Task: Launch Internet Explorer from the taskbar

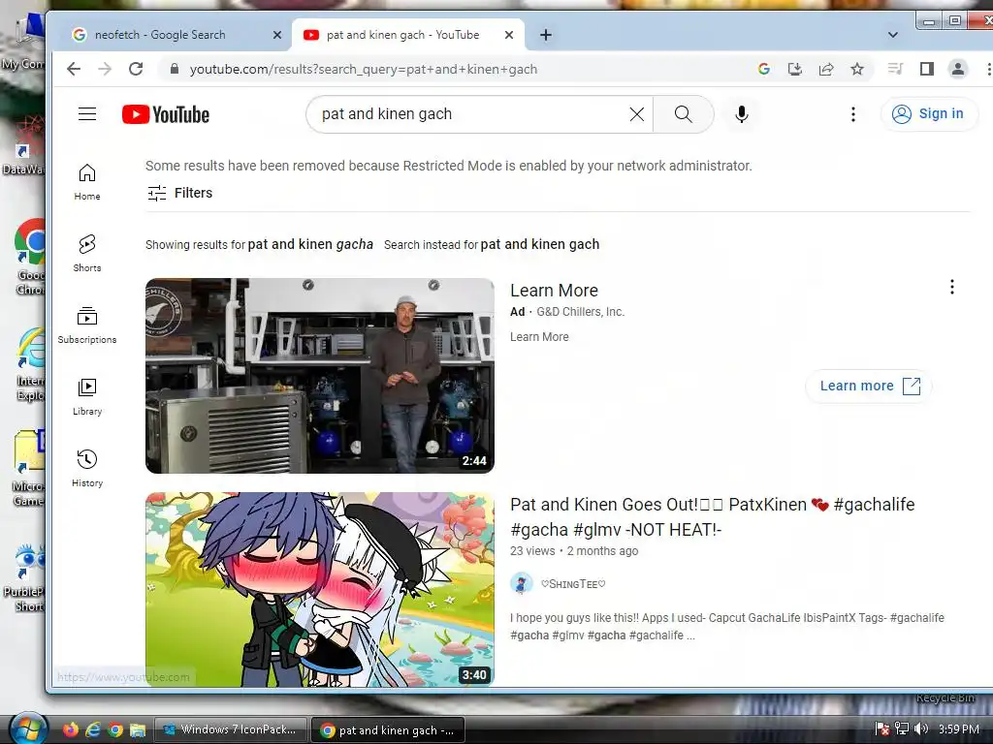Action: tap(93, 729)
